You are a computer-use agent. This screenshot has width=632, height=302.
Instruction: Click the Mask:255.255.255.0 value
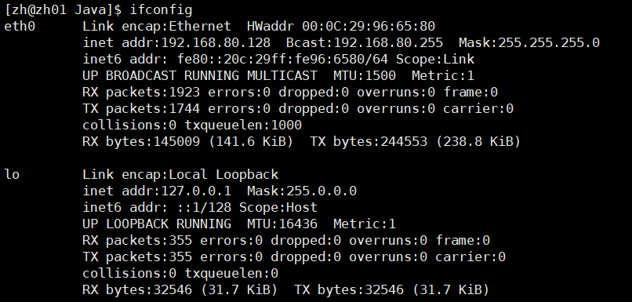[529, 42]
